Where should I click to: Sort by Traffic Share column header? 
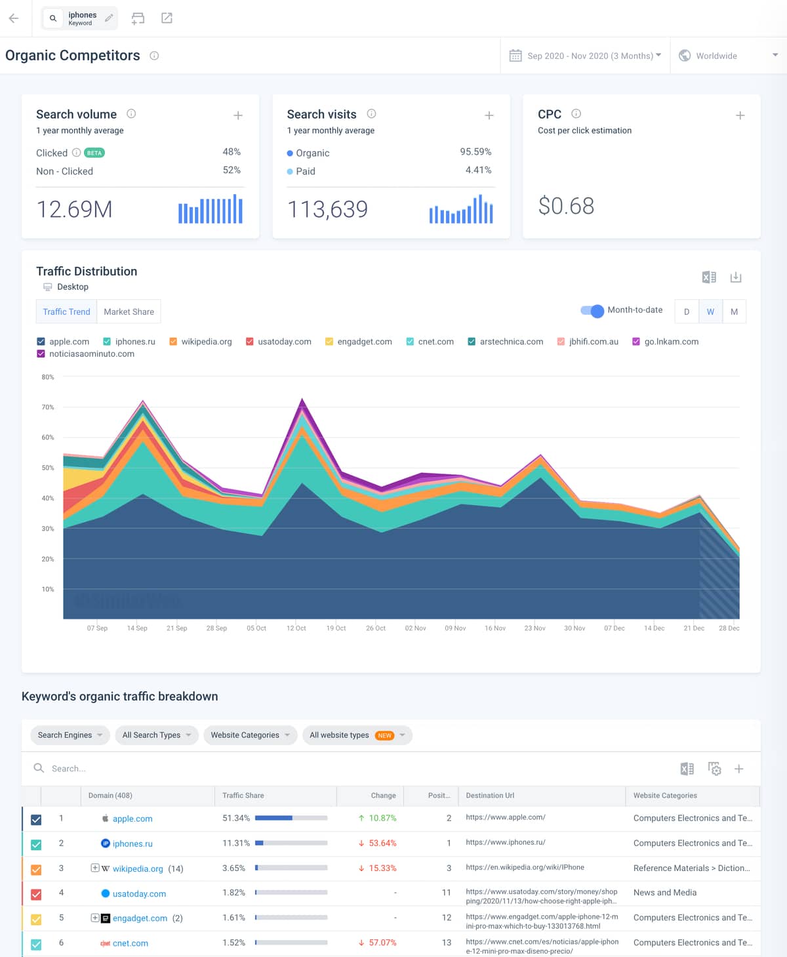coord(243,796)
